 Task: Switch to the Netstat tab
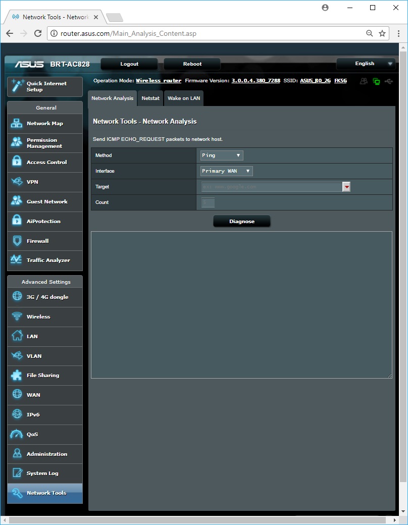click(150, 98)
